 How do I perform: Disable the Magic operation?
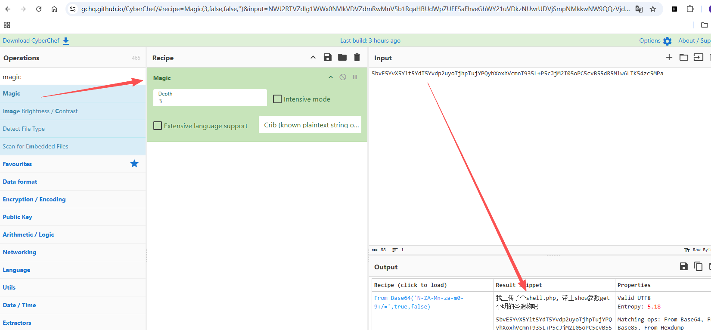[x=343, y=77]
